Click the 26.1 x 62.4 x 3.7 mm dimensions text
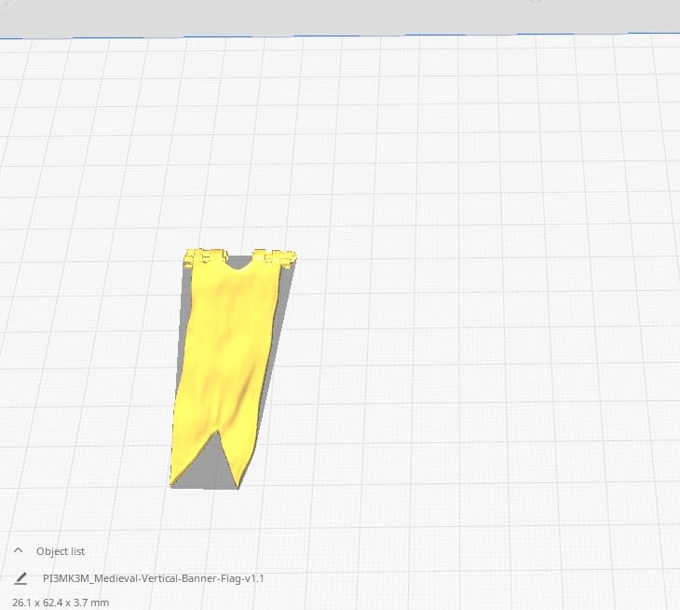 [61, 603]
